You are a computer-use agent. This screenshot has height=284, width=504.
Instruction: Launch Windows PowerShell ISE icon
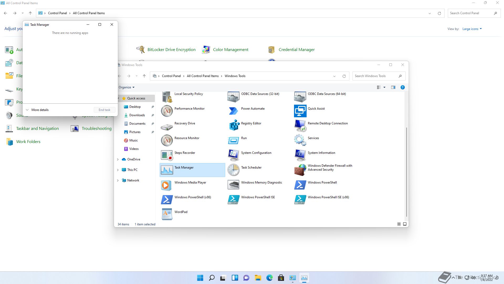(234, 200)
